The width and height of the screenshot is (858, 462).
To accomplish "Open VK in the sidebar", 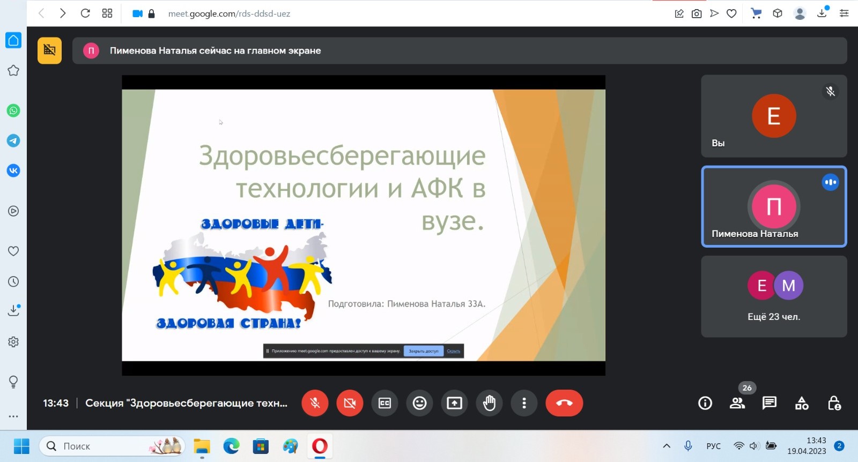I will pyautogui.click(x=13, y=170).
